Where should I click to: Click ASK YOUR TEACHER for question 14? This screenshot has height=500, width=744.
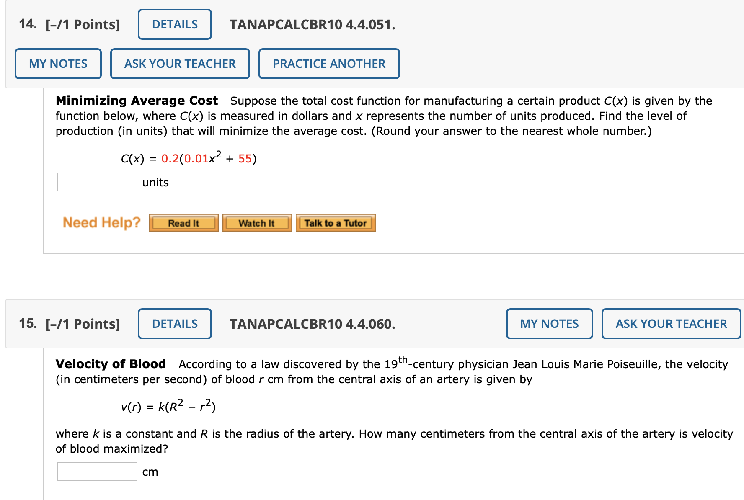point(180,64)
